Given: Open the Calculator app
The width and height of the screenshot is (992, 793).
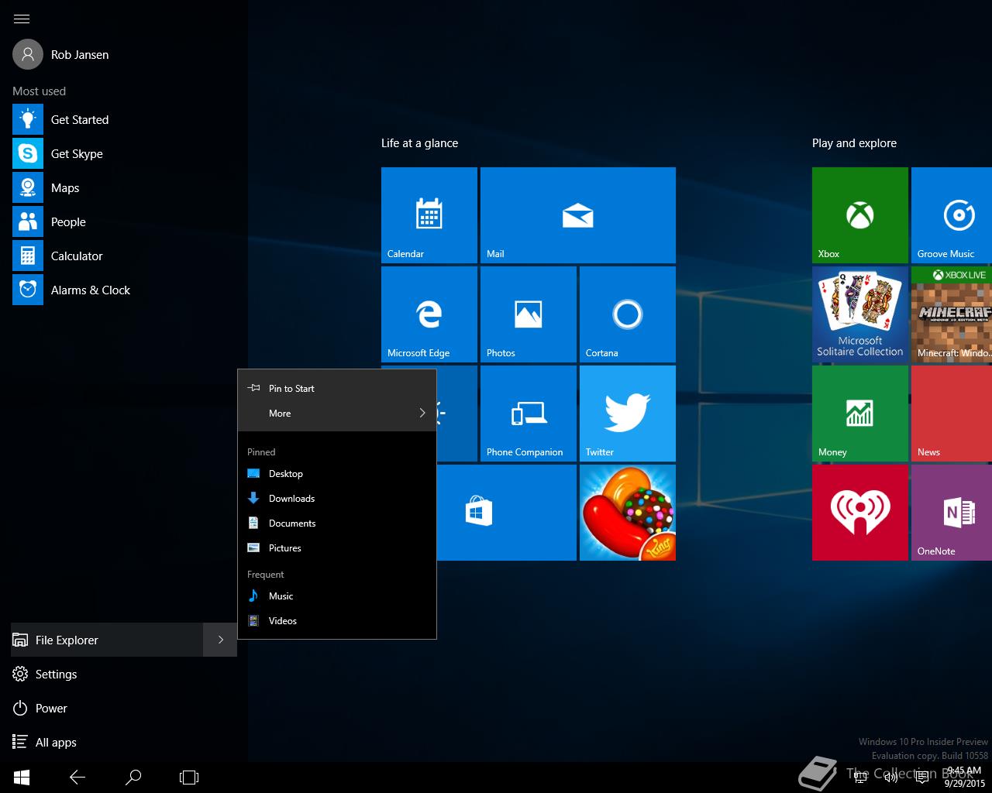Looking at the screenshot, I should 124,256.
